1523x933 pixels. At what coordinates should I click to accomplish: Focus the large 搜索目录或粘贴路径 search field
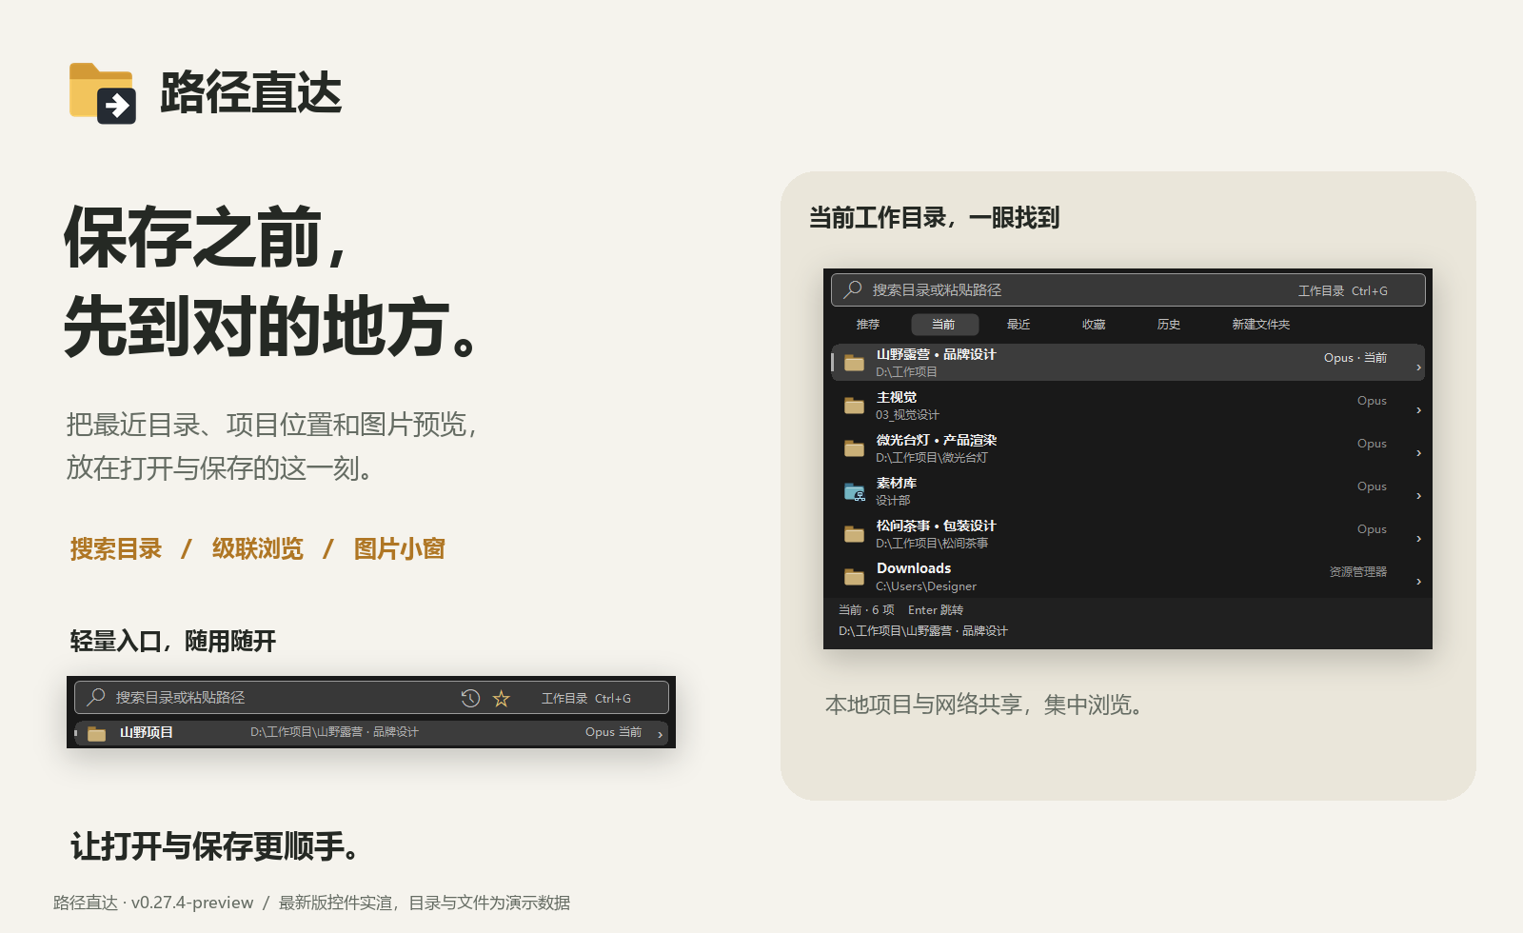tap(1128, 289)
